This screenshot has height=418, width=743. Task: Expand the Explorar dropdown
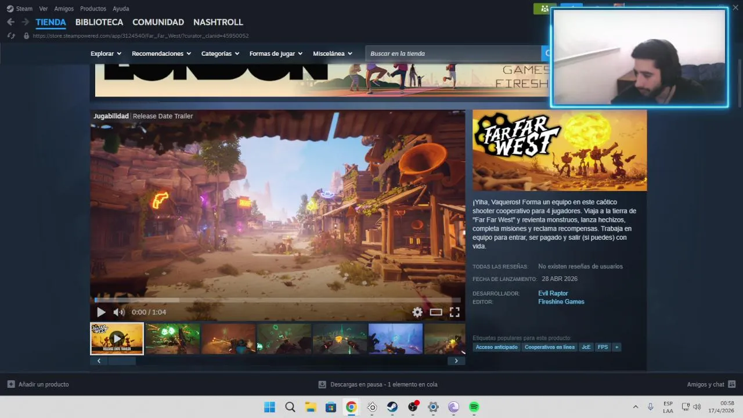tap(106, 53)
